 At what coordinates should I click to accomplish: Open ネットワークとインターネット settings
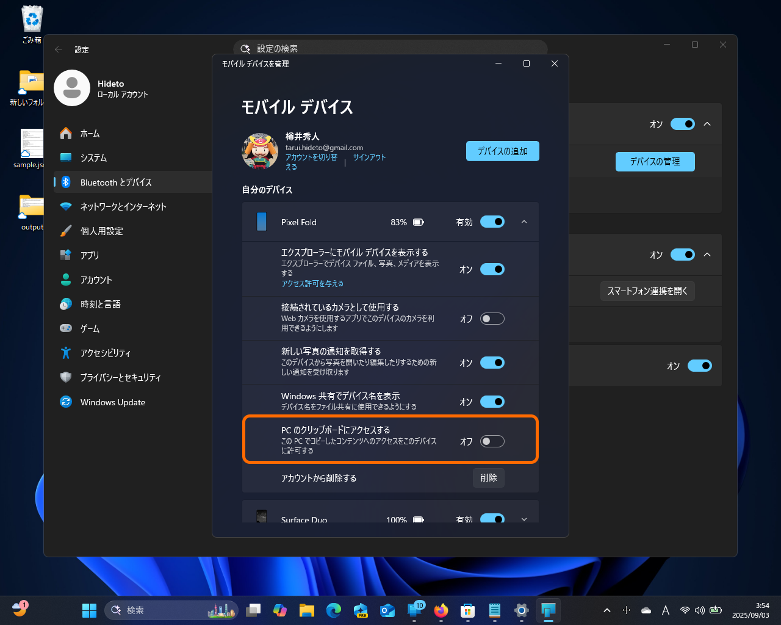click(123, 206)
